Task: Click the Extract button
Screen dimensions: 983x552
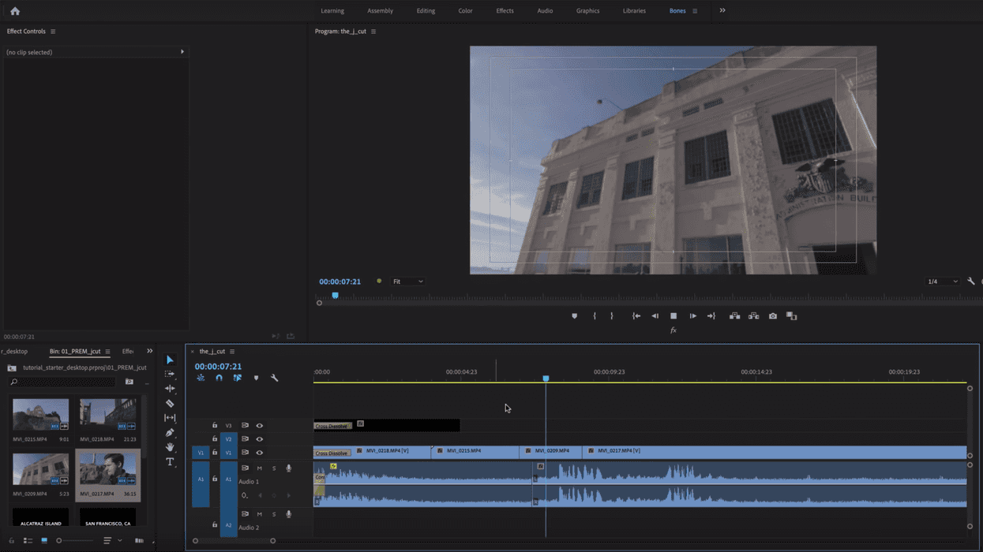Action: click(x=754, y=316)
